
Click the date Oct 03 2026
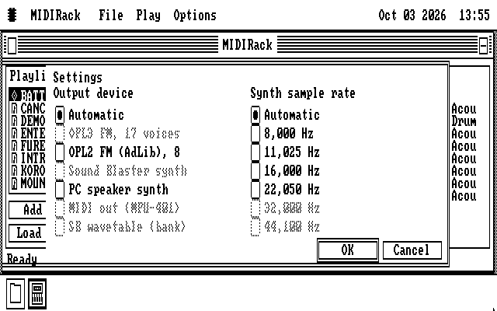(x=412, y=16)
